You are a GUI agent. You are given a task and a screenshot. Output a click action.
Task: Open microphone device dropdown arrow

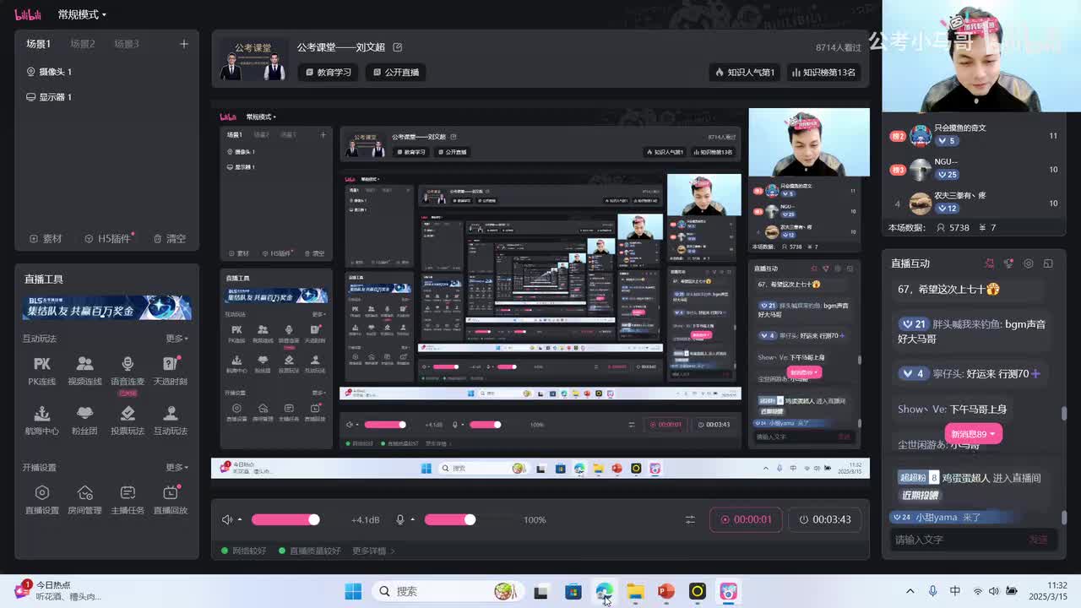coord(413,520)
